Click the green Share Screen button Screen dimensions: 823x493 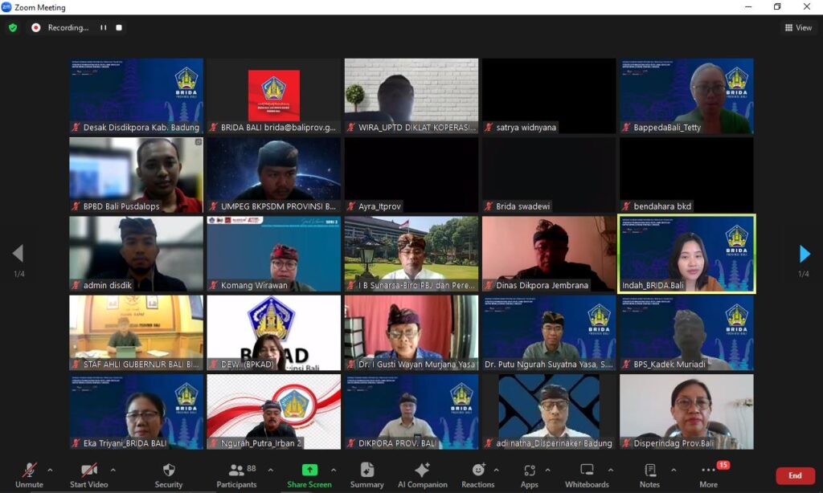click(309, 475)
